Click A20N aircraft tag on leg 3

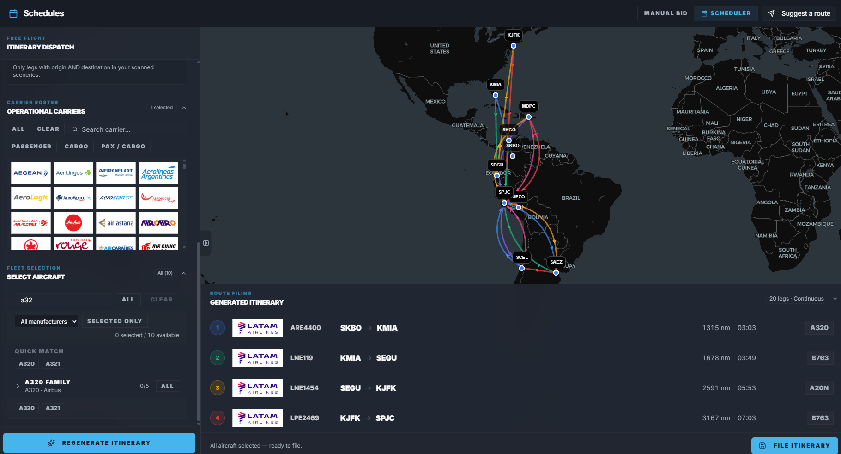819,388
